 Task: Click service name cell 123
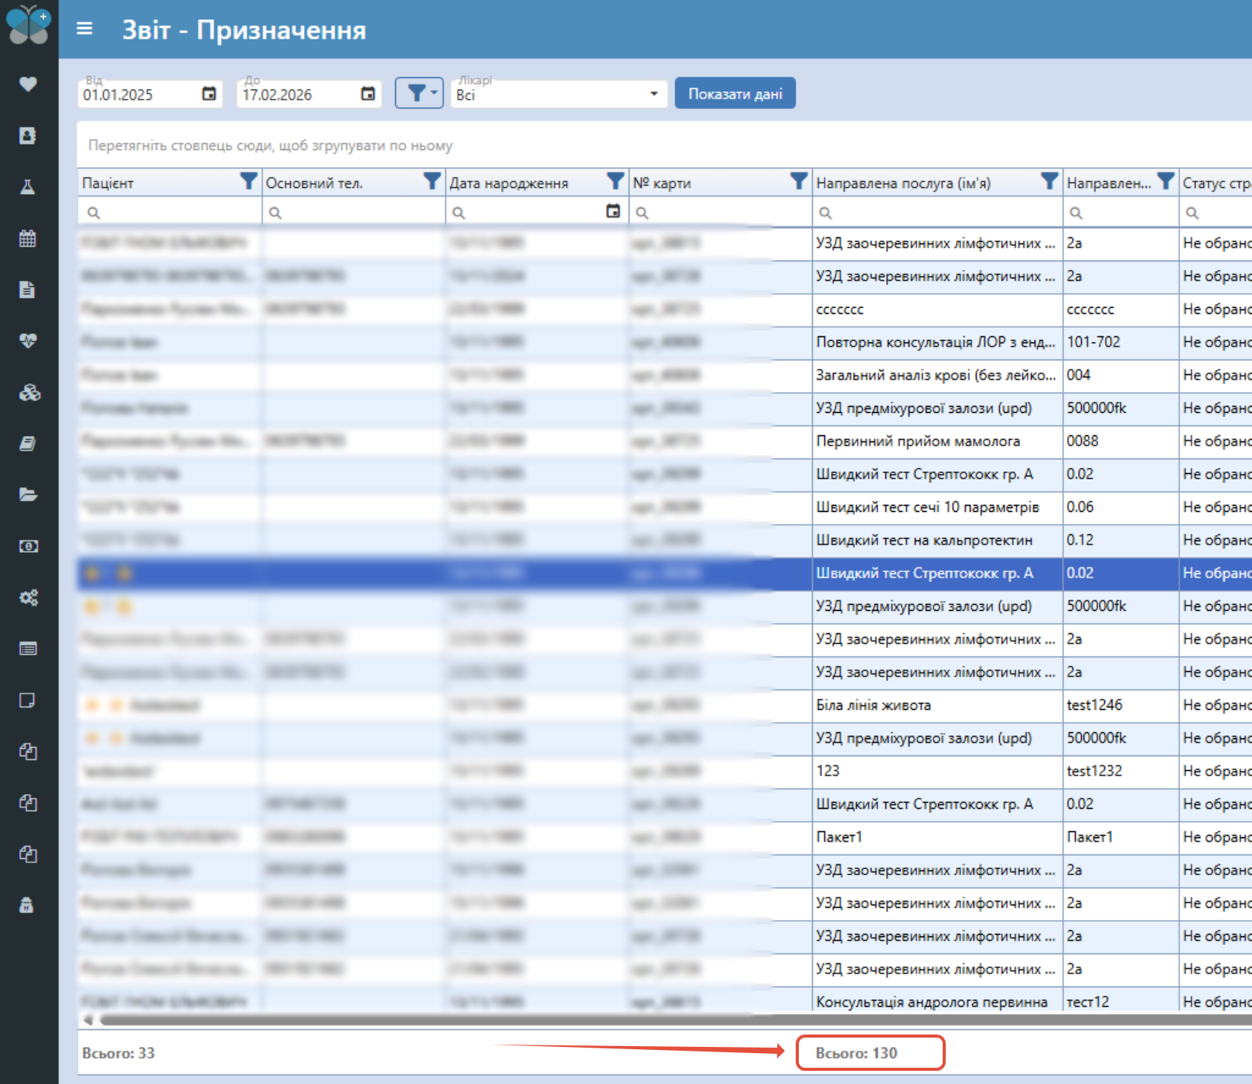(936, 771)
